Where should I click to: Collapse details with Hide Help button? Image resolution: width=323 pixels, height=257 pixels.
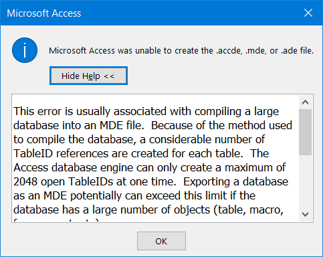[88, 76]
